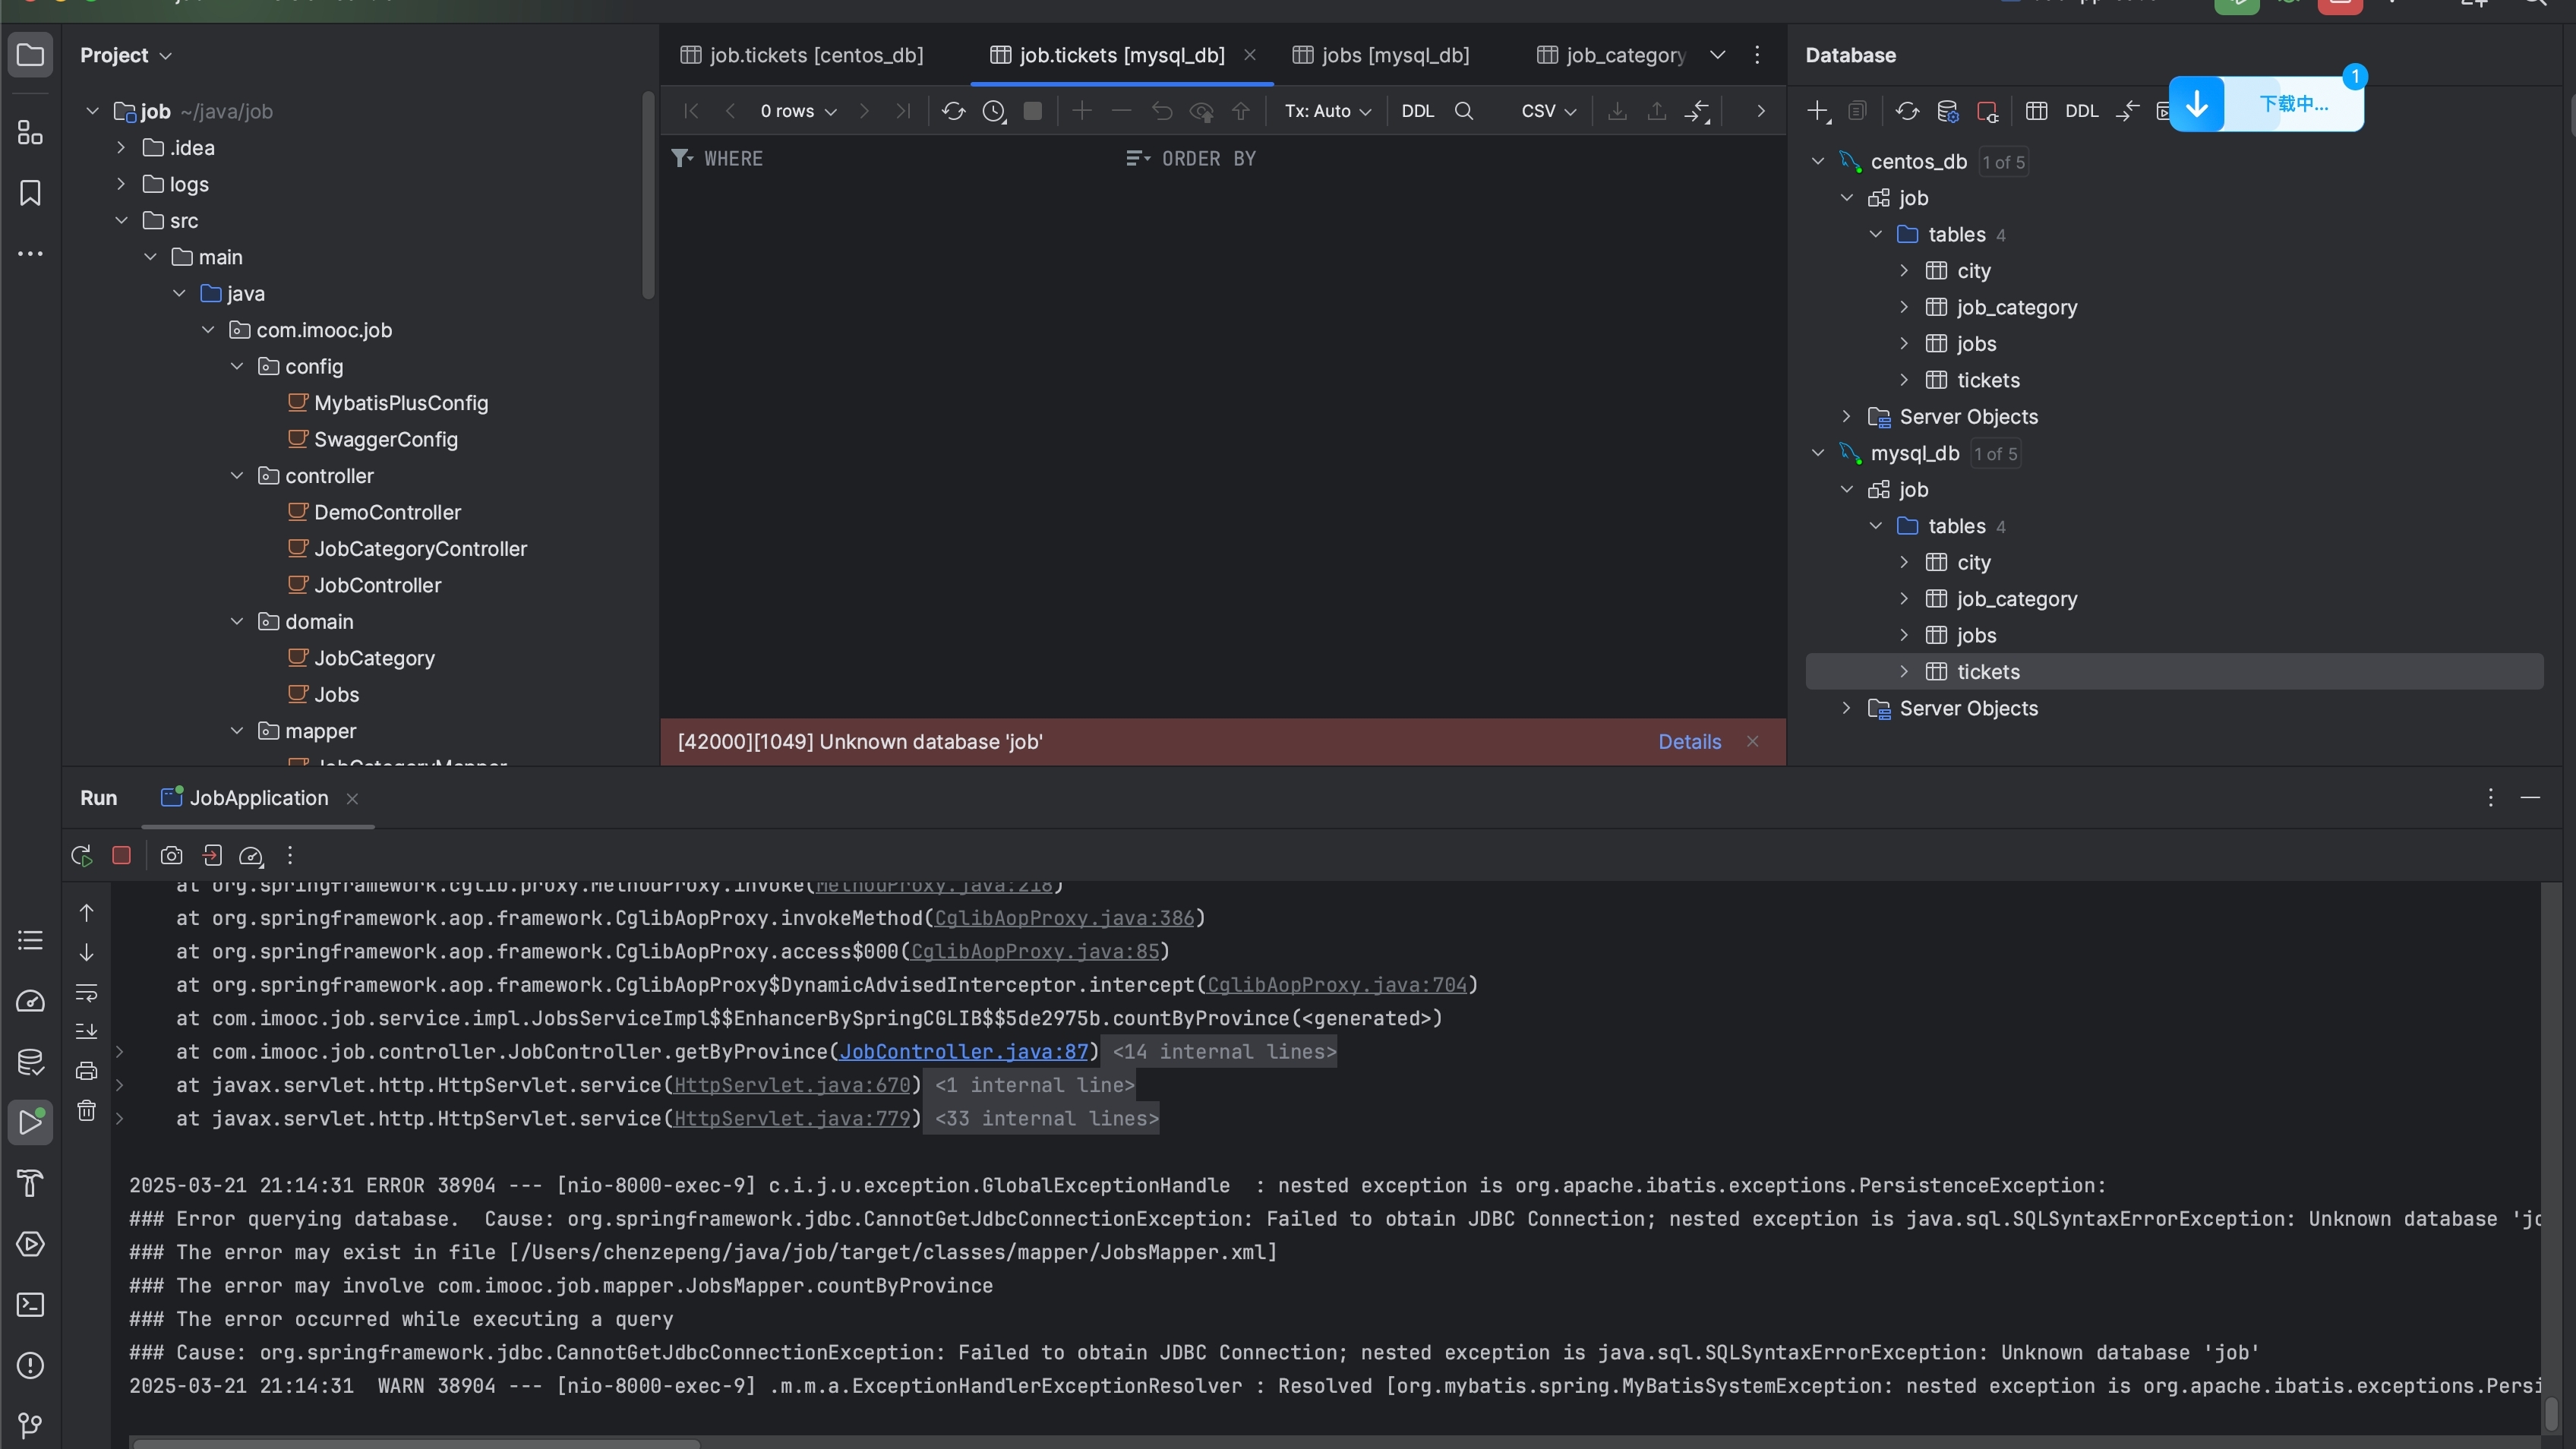Expand Server Objects under mysql_db
Image resolution: width=2576 pixels, height=1449 pixels.
click(1847, 708)
